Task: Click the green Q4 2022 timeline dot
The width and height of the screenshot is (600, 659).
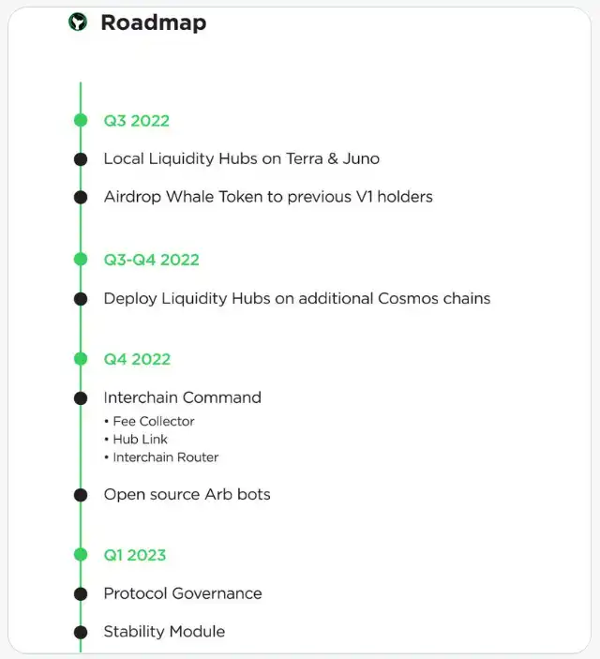Action: tap(81, 359)
